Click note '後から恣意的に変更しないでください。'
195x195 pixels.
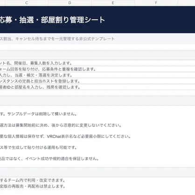[x=87, y=125]
